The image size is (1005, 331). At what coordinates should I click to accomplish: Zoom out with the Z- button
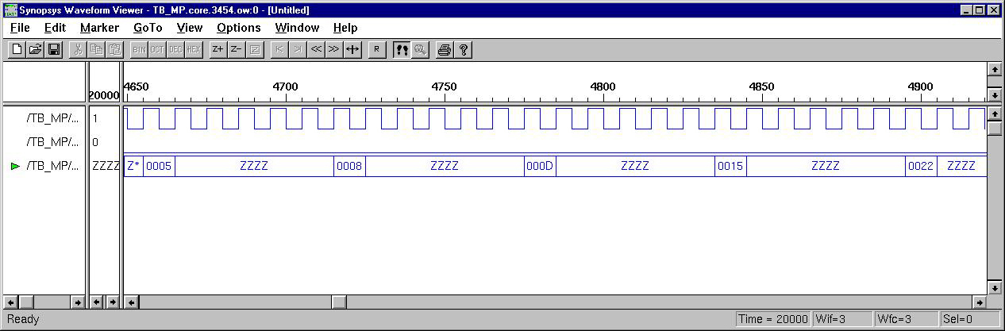click(236, 49)
